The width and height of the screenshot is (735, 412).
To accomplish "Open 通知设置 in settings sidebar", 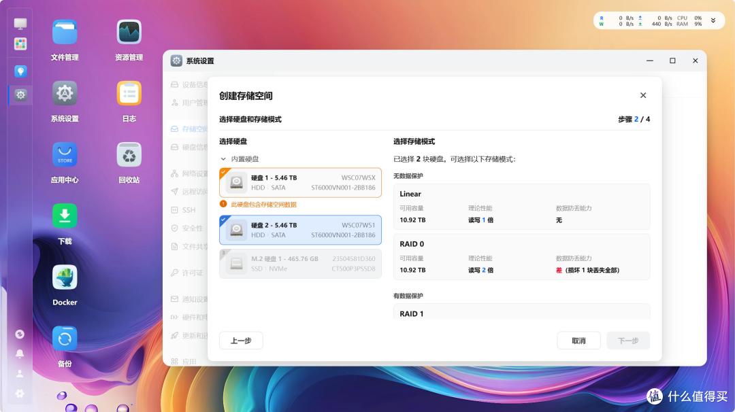I will [189, 298].
